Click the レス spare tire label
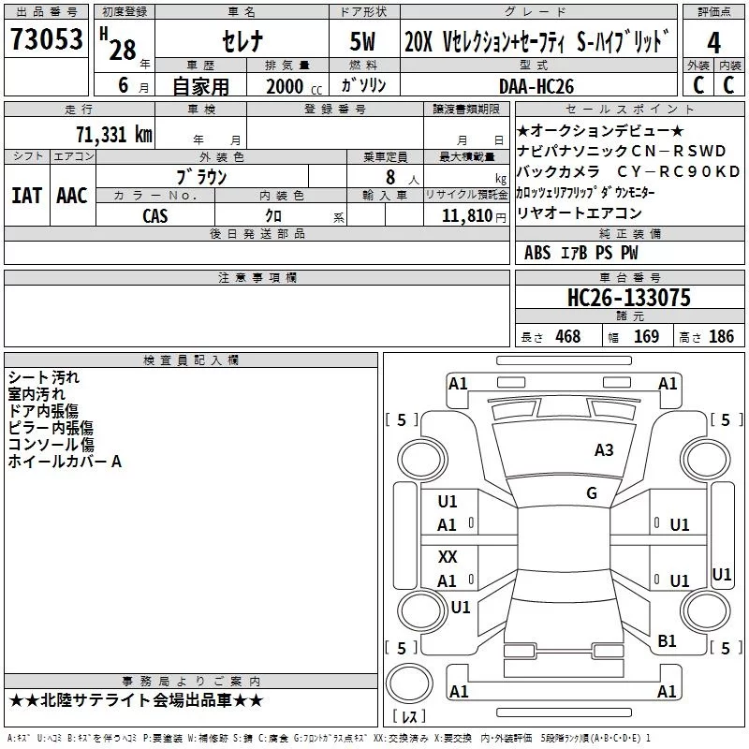The image size is (749, 749). coord(409,716)
